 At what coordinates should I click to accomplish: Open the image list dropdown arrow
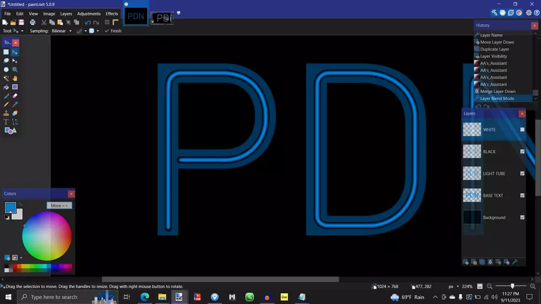179,13
